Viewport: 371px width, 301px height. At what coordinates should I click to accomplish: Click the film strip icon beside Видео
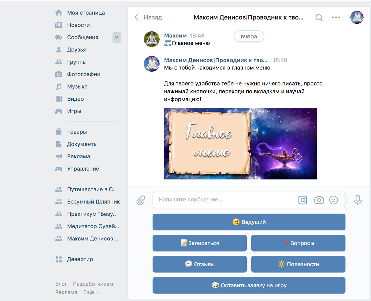[x=59, y=99]
